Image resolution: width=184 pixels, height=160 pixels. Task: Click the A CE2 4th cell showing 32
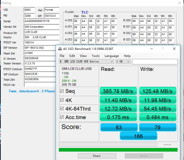(x=99, y=34)
